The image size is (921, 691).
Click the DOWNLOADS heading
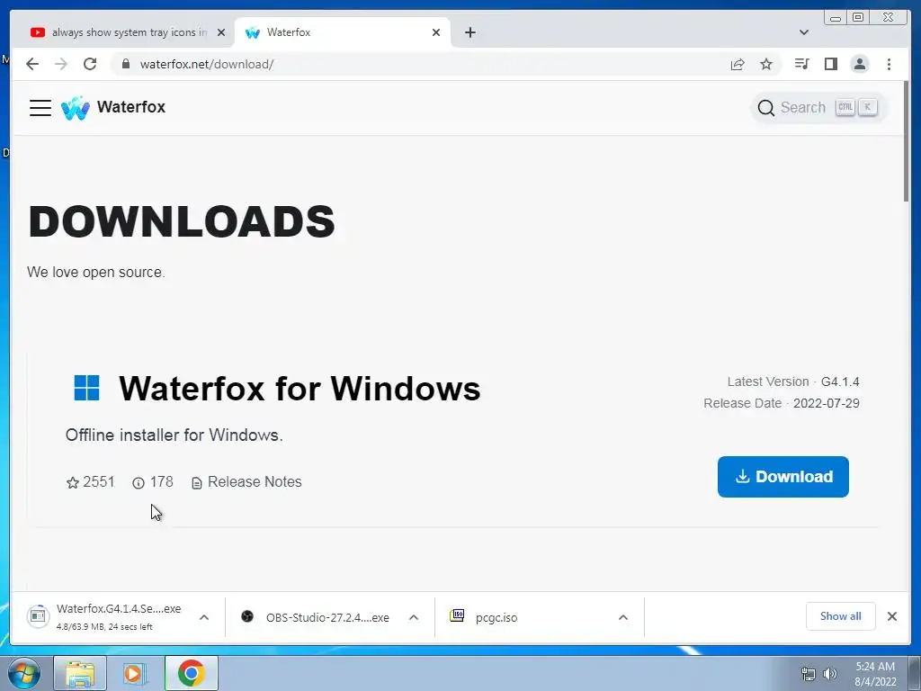coord(182,221)
